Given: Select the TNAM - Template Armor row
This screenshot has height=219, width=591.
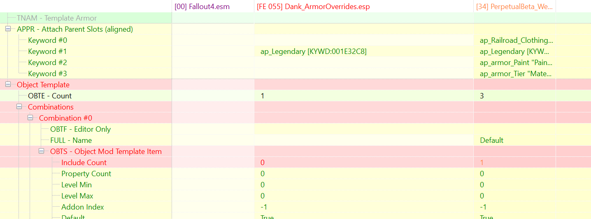Looking at the screenshot, I should point(295,18).
